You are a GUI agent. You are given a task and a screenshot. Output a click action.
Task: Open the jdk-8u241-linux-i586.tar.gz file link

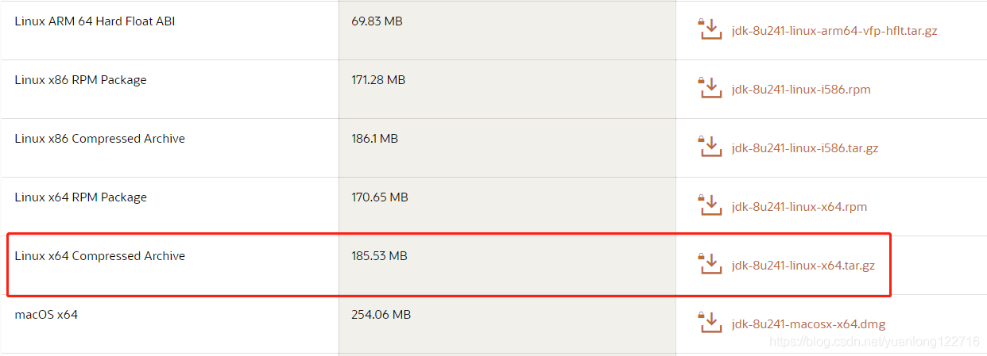tap(804, 148)
